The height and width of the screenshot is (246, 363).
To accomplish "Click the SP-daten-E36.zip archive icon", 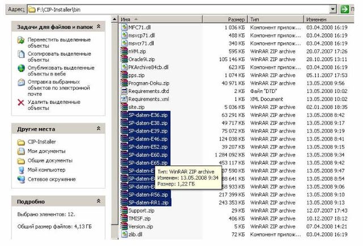I will coord(124,115).
